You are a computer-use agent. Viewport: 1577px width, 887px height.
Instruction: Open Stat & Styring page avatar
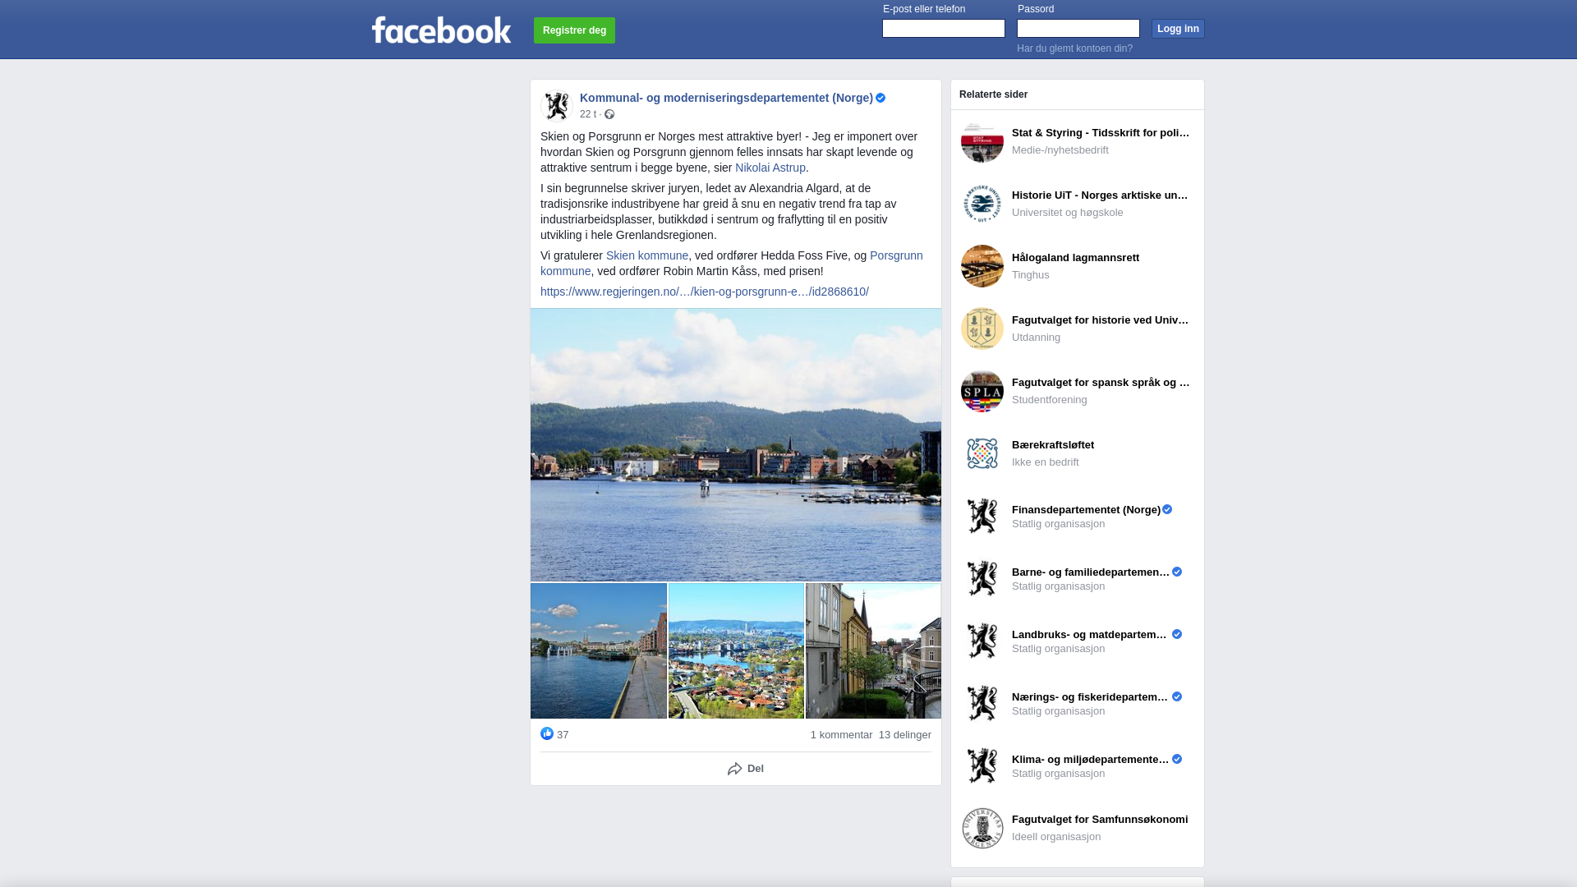coord(982,141)
